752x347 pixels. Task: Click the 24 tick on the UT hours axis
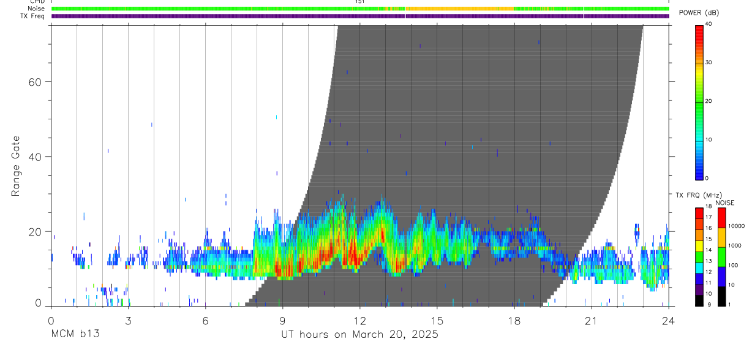pos(669,320)
